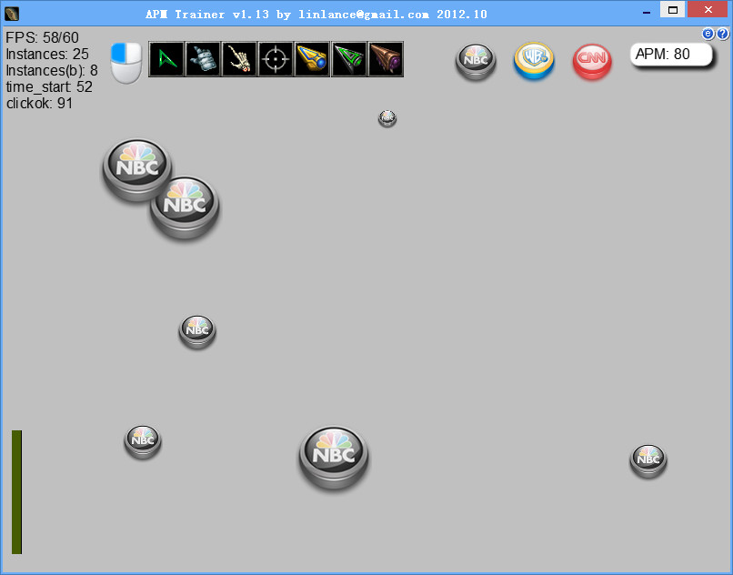Click the 'FPS: 58/60' readout
733x575 pixels.
pyautogui.click(x=42, y=37)
